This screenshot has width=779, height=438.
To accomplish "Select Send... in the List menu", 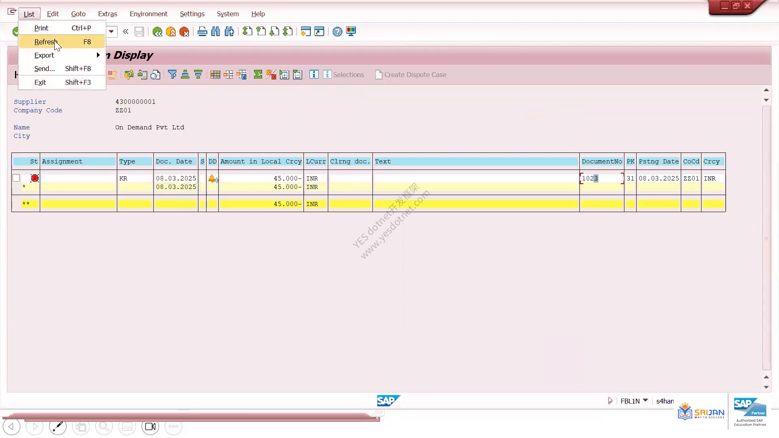I will click(62, 69).
